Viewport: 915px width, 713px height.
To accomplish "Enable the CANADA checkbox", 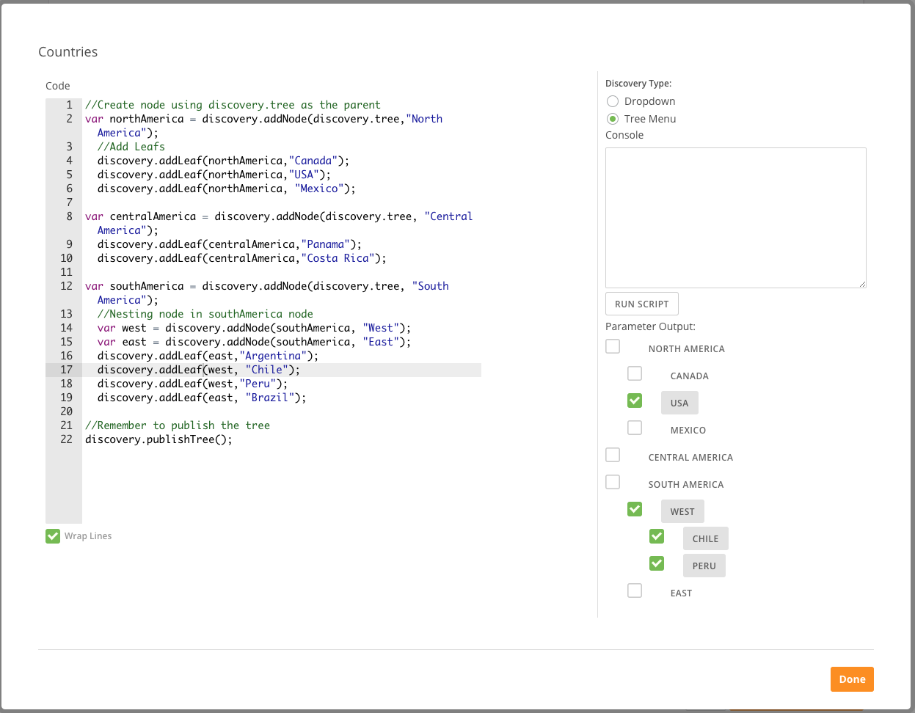I will [635, 373].
